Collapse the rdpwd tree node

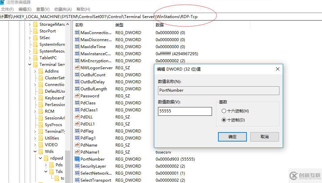[x=40, y=158]
